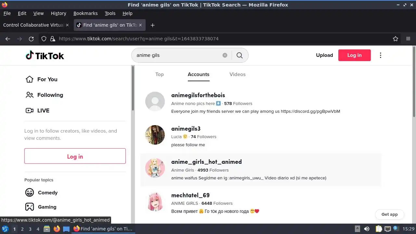Open the taskbar file manager icon
Viewport: 416px width, 234px height.
[47, 229]
